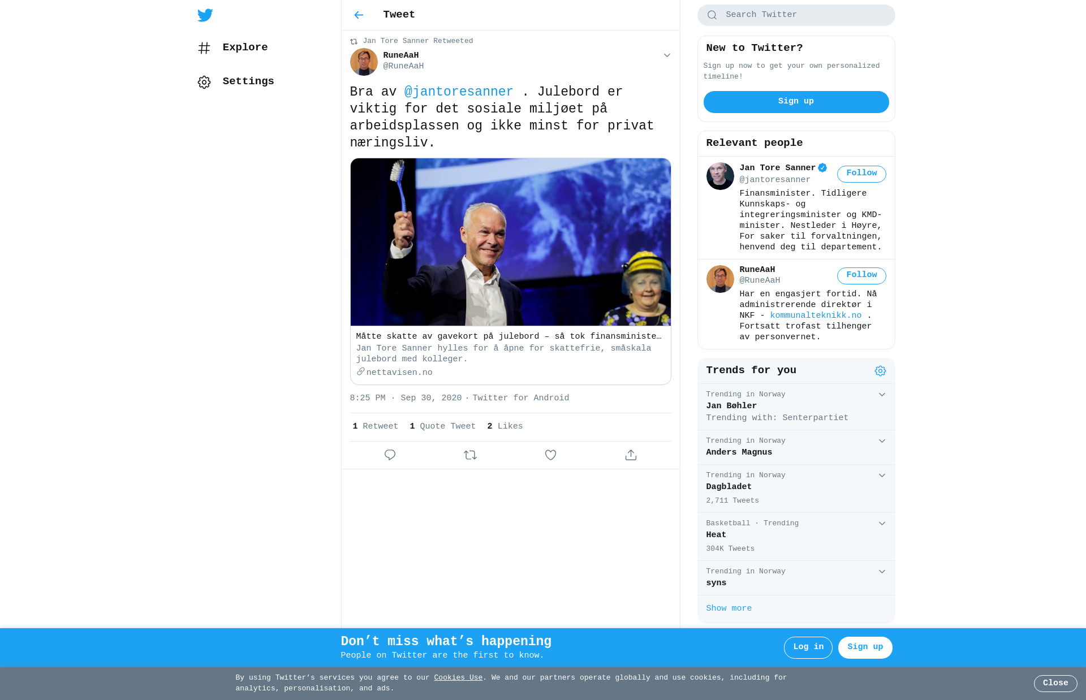
Task: Expand options for Heat trend
Action: pos(882,524)
